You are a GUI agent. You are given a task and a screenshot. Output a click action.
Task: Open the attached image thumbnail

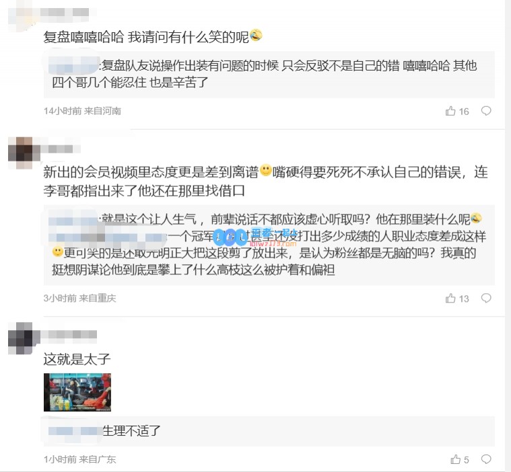coord(77,392)
